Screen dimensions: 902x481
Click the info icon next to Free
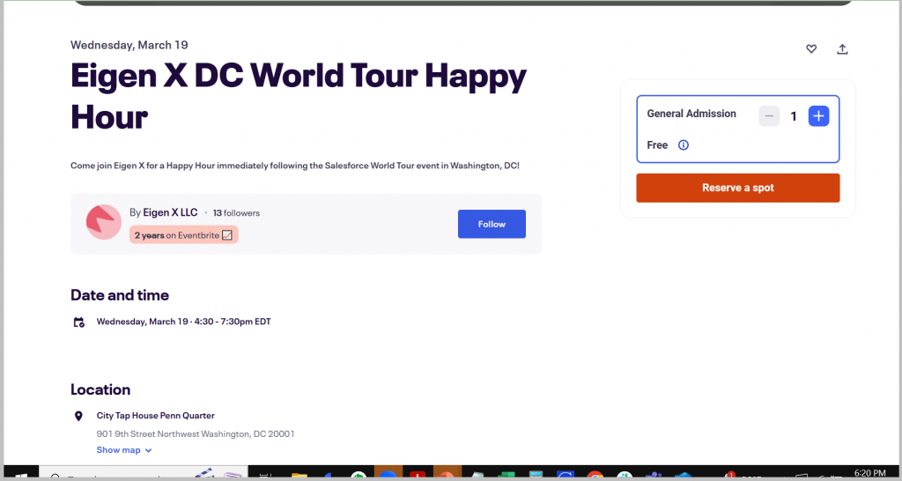click(x=684, y=145)
